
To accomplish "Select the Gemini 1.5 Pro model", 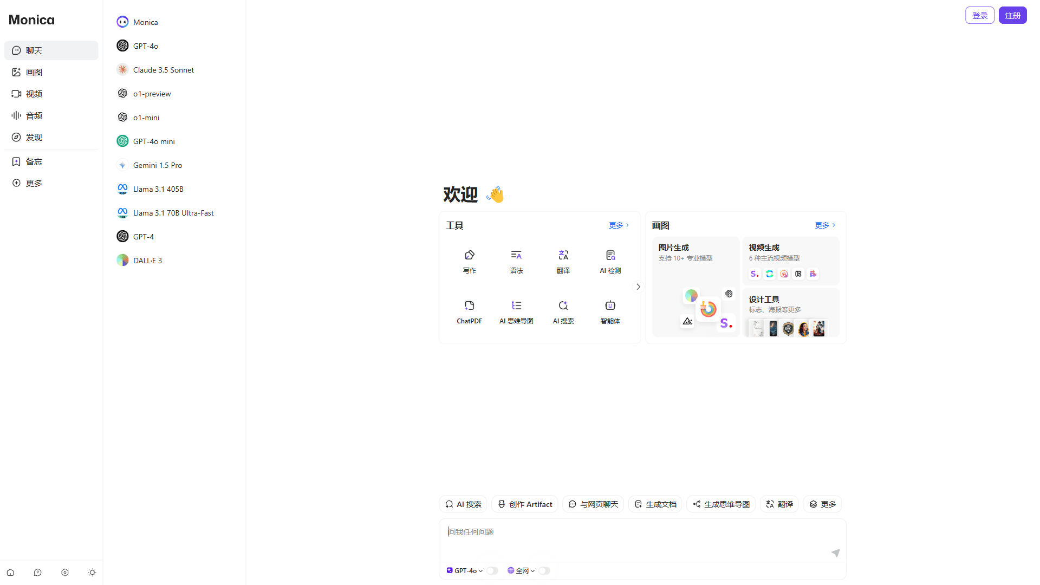I will (x=174, y=165).
